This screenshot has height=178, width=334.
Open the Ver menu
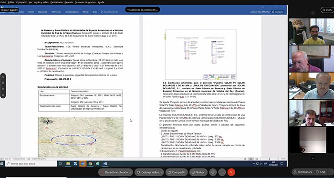click(x=31, y=2)
